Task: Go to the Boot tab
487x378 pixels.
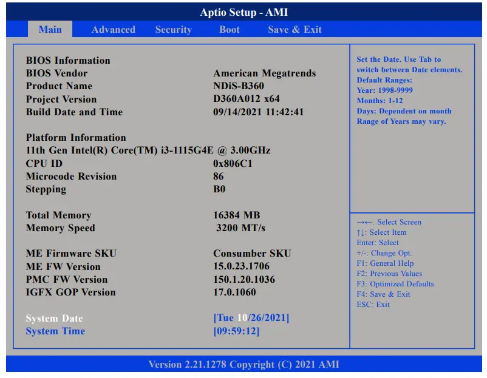Action: coord(230,29)
